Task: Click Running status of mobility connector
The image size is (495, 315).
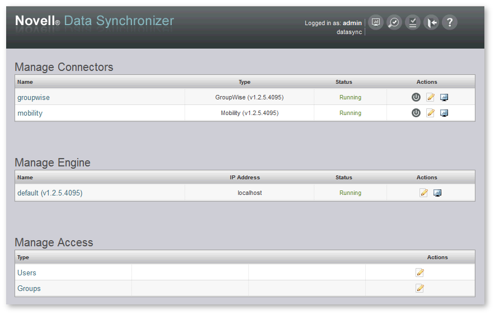Action: pyautogui.click(x=350, y=113)
